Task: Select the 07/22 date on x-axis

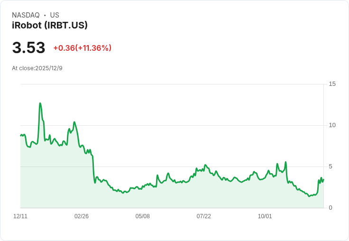Action: [x=204, y=216]
